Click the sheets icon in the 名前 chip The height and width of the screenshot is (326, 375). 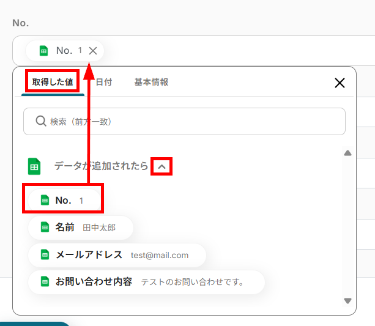[x=45, y=227]
